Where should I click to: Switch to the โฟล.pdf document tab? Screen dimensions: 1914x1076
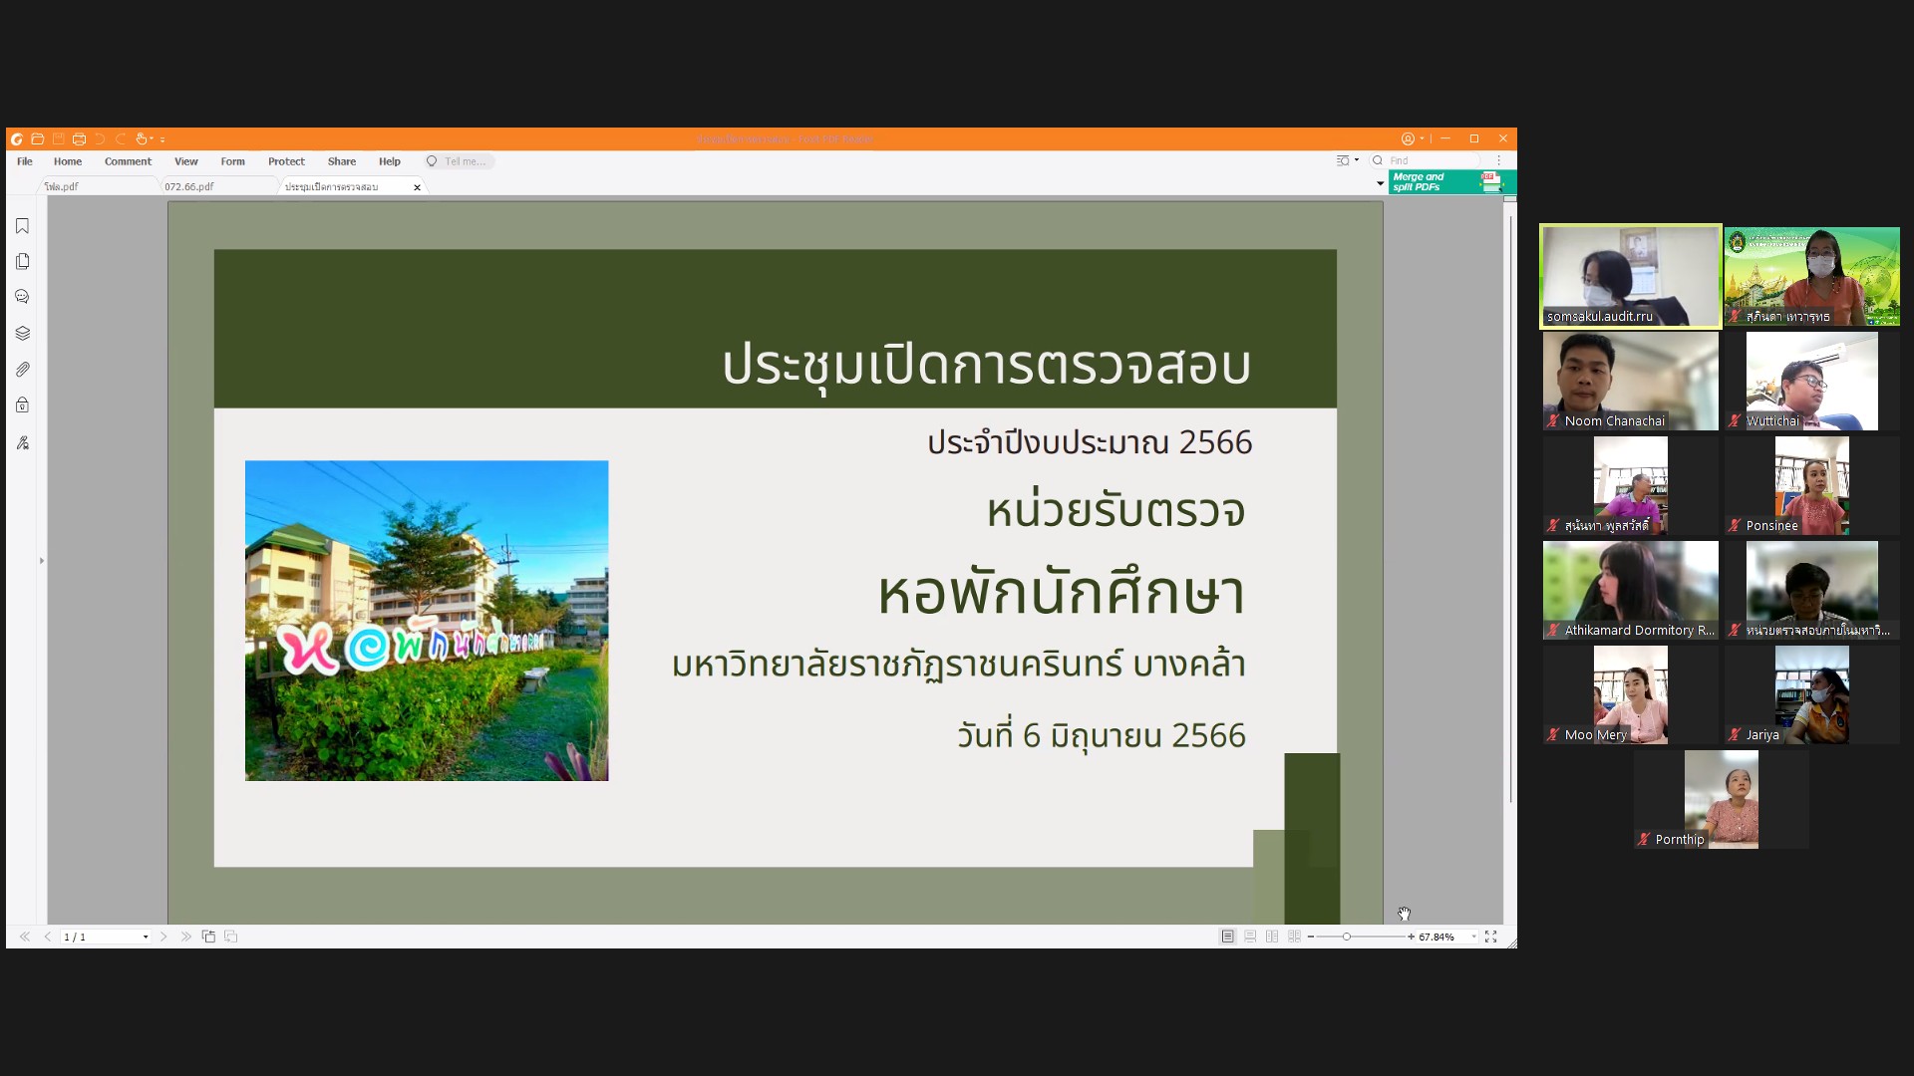pyautogui.click(x=98, y=186)
